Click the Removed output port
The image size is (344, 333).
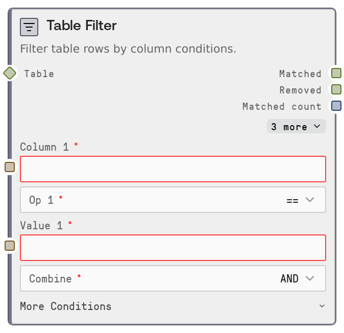pyautogui.click(x=336, y=89)
